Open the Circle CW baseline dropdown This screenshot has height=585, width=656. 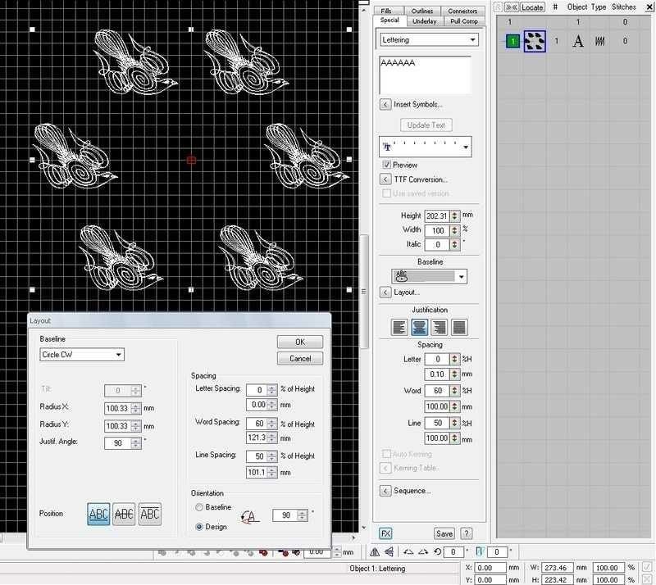coord(82,355)
